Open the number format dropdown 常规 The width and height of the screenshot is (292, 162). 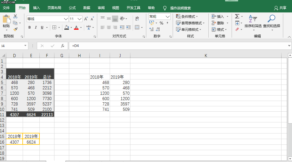pos(168,16)
